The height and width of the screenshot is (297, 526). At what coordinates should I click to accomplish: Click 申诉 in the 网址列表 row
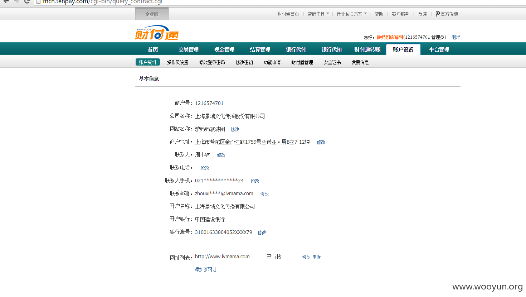[x=316, y=257]
